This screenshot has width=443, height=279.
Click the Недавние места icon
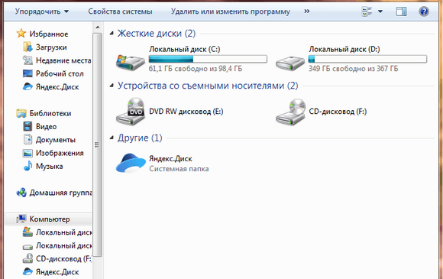tap(27, 60)
